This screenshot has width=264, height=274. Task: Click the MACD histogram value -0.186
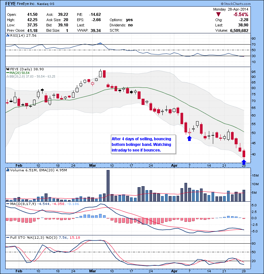click(73, 204)
